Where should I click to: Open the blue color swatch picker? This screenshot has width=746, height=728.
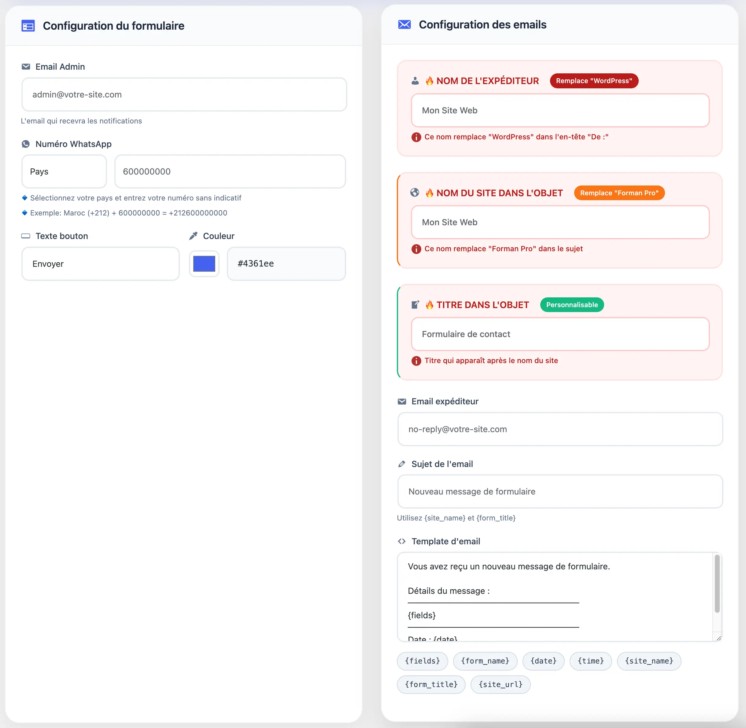pyautogui.click(x=204, y=264)
